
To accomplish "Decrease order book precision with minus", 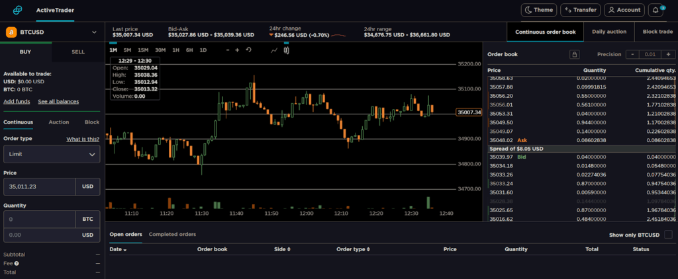I will [x=632, y=54].
